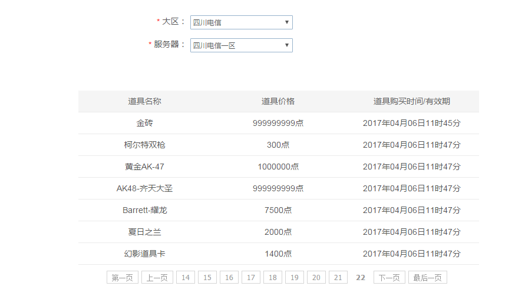Select the item name 夏日之兰

[144, 232]
